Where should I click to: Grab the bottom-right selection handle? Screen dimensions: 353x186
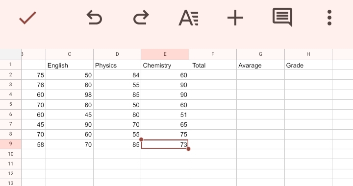point(188,149)
